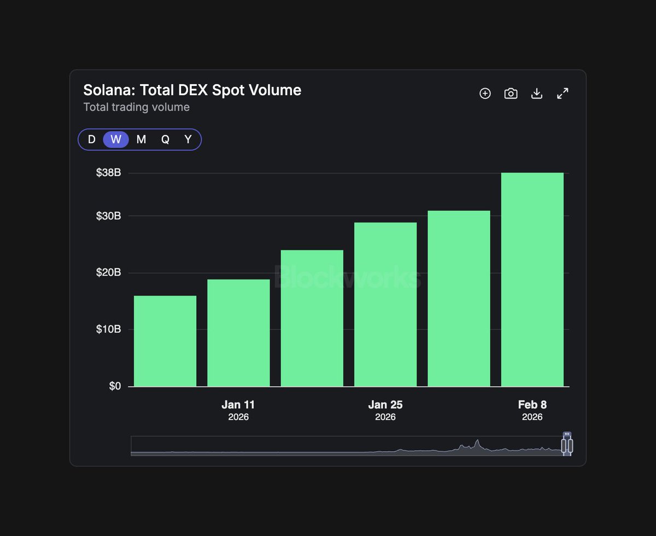Select the W weekly interval
Image resolution: width=656 pixels, height=536 pixels.
tap(116, 139)
